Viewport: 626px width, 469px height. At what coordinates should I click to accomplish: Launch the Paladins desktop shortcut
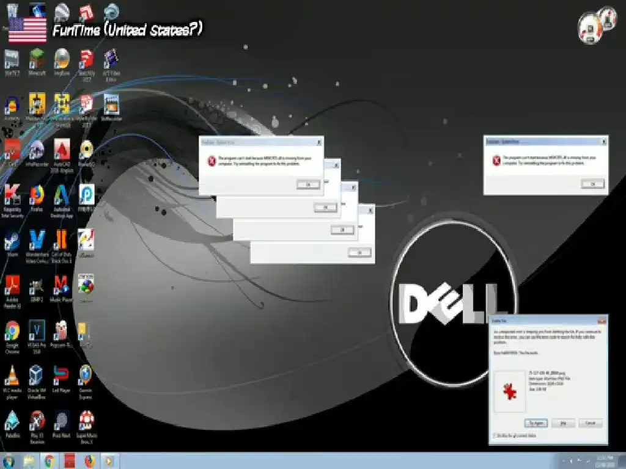pyautogui.click(x=12, y=425)
